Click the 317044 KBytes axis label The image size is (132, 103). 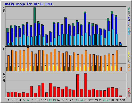point(4,77)
